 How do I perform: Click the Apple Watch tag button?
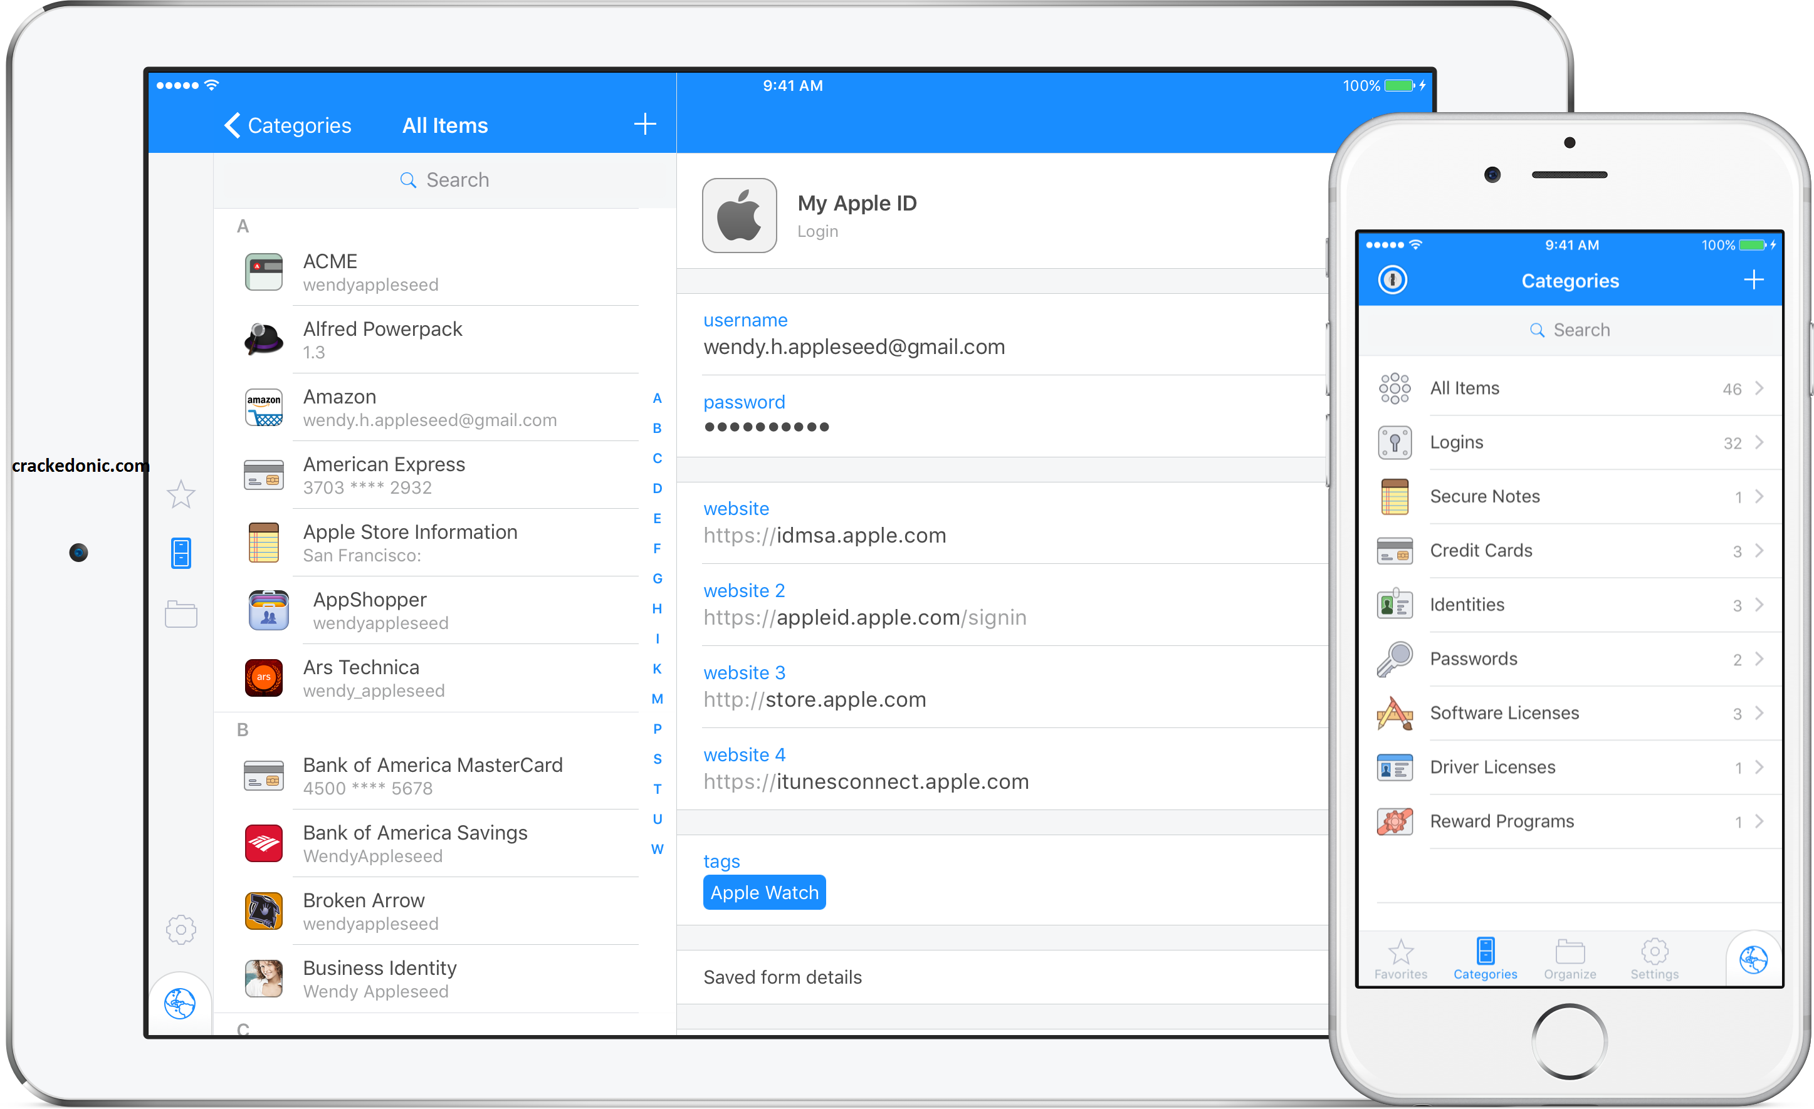(766, 892)
